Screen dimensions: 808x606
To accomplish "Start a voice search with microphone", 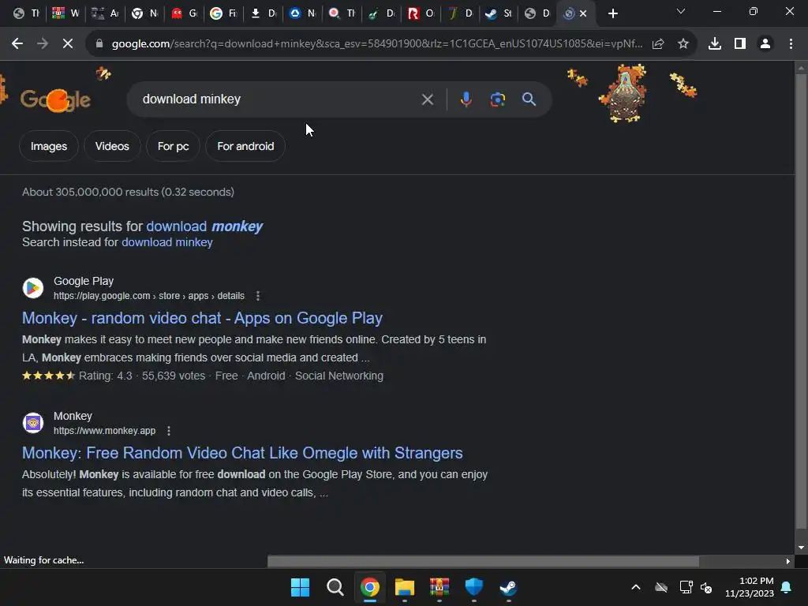I will (466, 99).
